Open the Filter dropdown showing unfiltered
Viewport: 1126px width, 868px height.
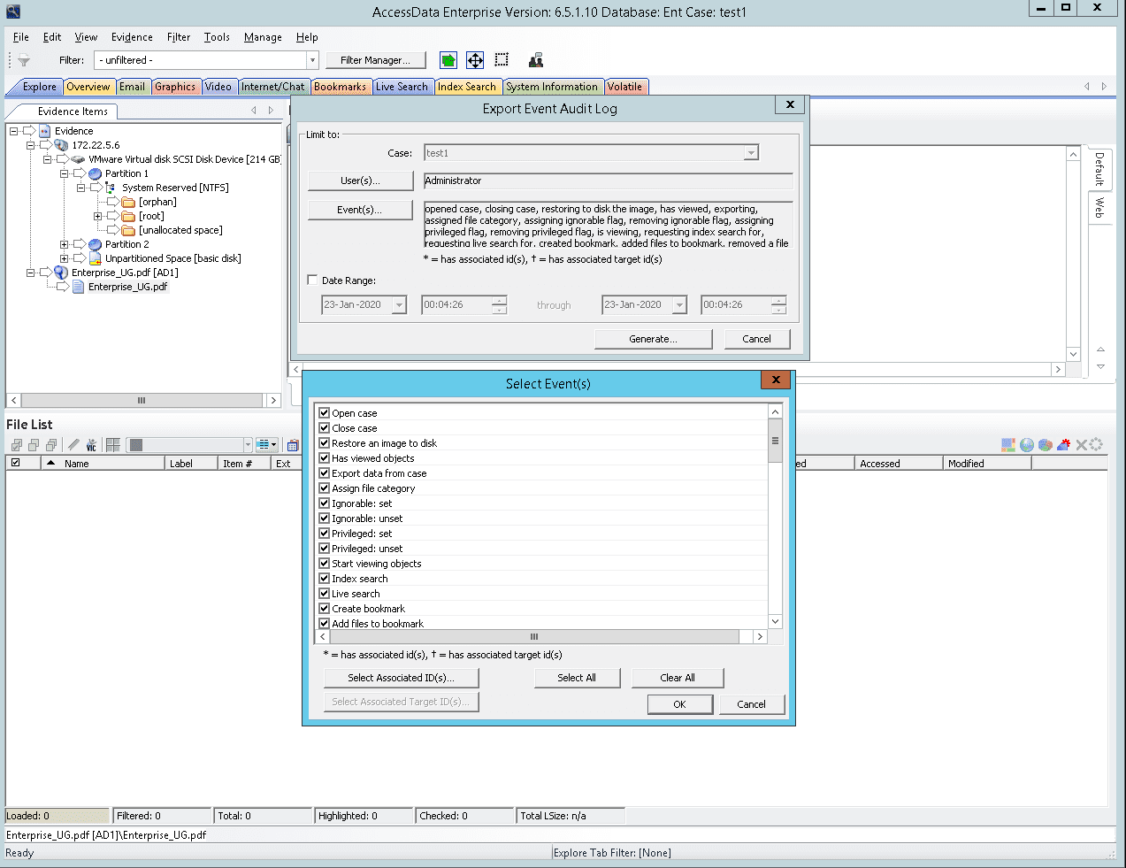click(312, 60)
